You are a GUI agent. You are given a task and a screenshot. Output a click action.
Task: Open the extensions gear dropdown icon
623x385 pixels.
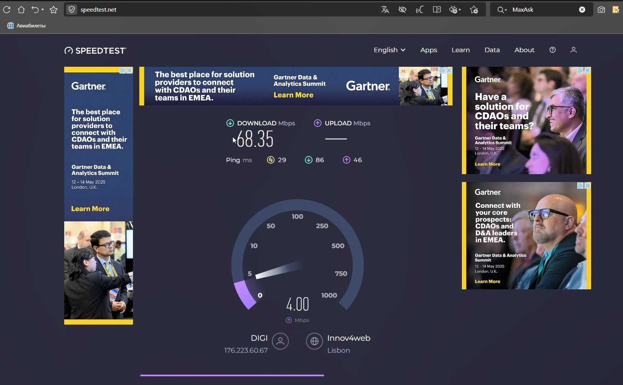pyautogui.click(x=455, y=10)
